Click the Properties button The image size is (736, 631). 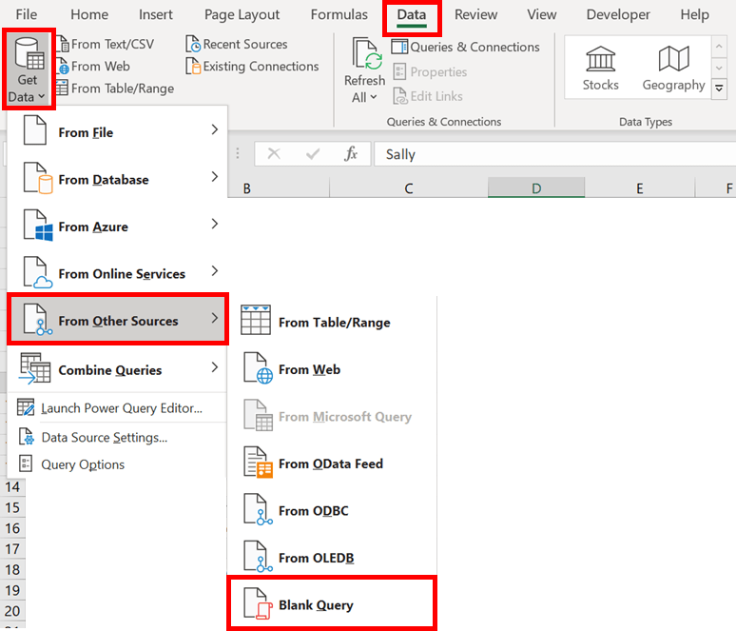tap(430, 72)
